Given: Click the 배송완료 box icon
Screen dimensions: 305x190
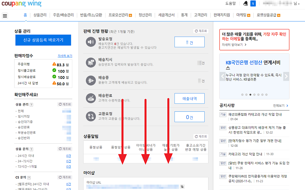Looking at the screenshot, I should click(x=91, y=98).
